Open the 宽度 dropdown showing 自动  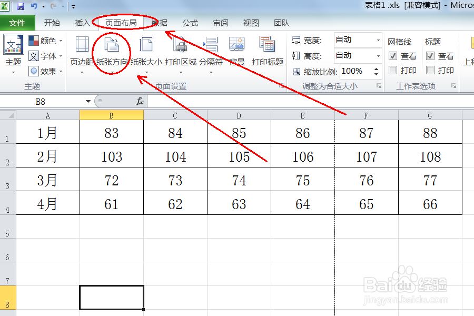pyautogui.click(x=379, y=40)
